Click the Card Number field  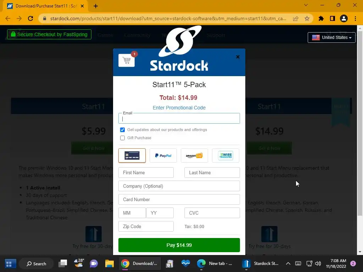pos(179,199)
